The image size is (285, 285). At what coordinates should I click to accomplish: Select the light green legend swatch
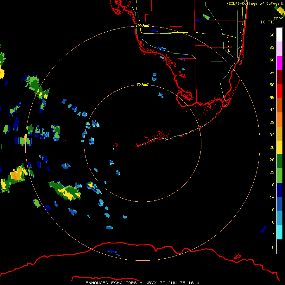[280, 175]
